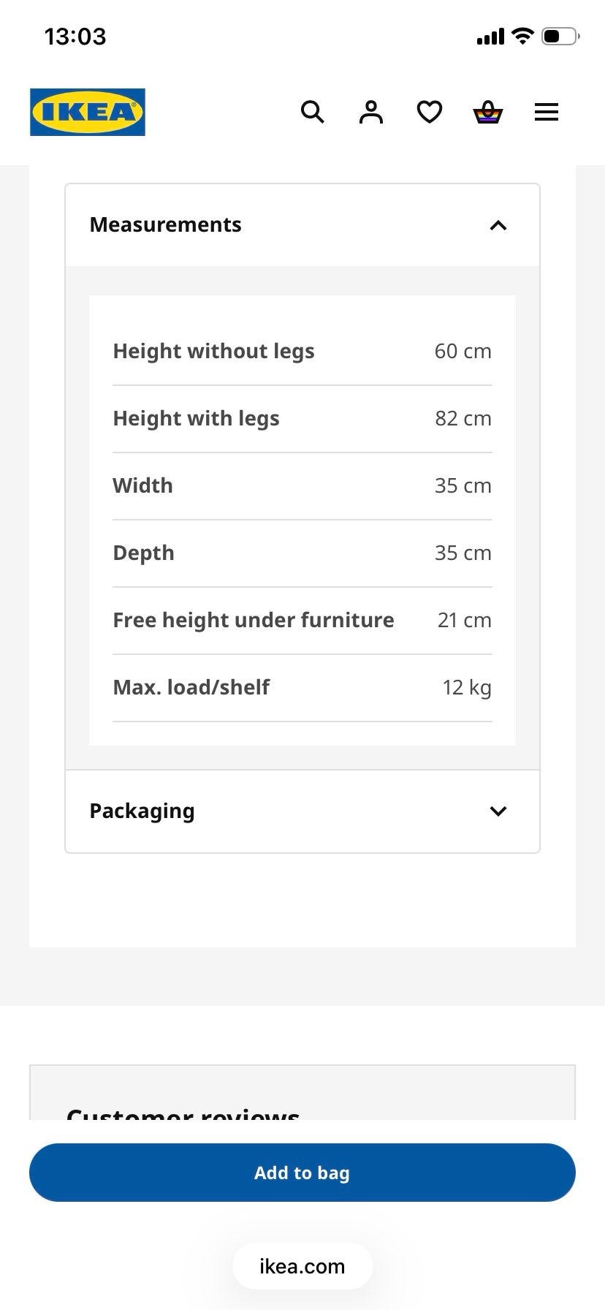605x1310 pixels.
Task: Open the shopping bag icon
Action: pyautogui.click(x=488, y=112)
